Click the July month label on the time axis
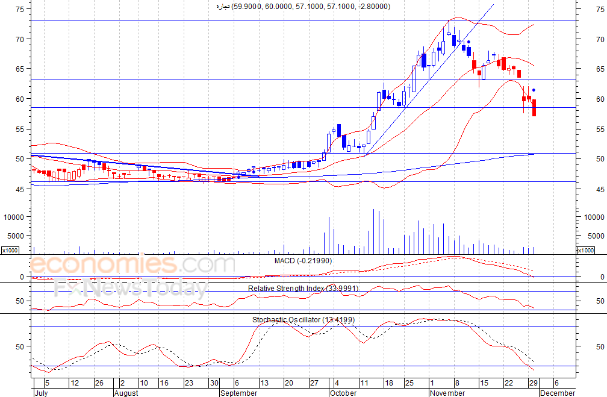The width and height of the screenshot is (607, 397). 41,393
